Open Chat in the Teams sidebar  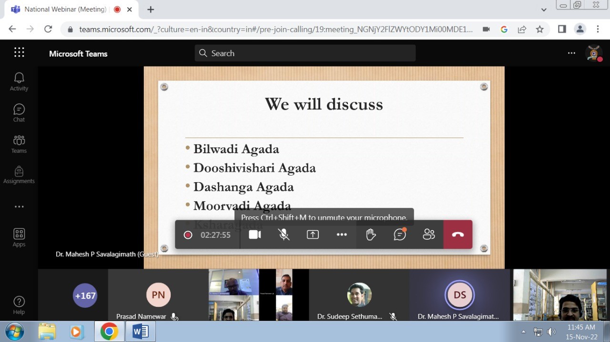click(19, 112)
